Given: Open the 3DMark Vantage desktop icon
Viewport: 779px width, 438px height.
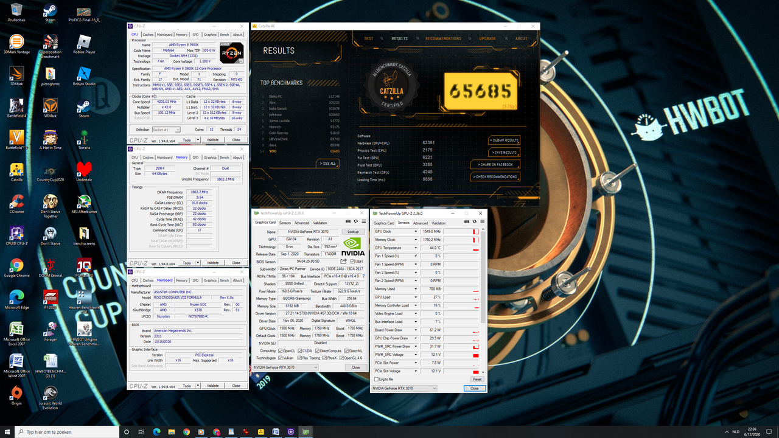Looking at the screenshot, I should 16,44.
